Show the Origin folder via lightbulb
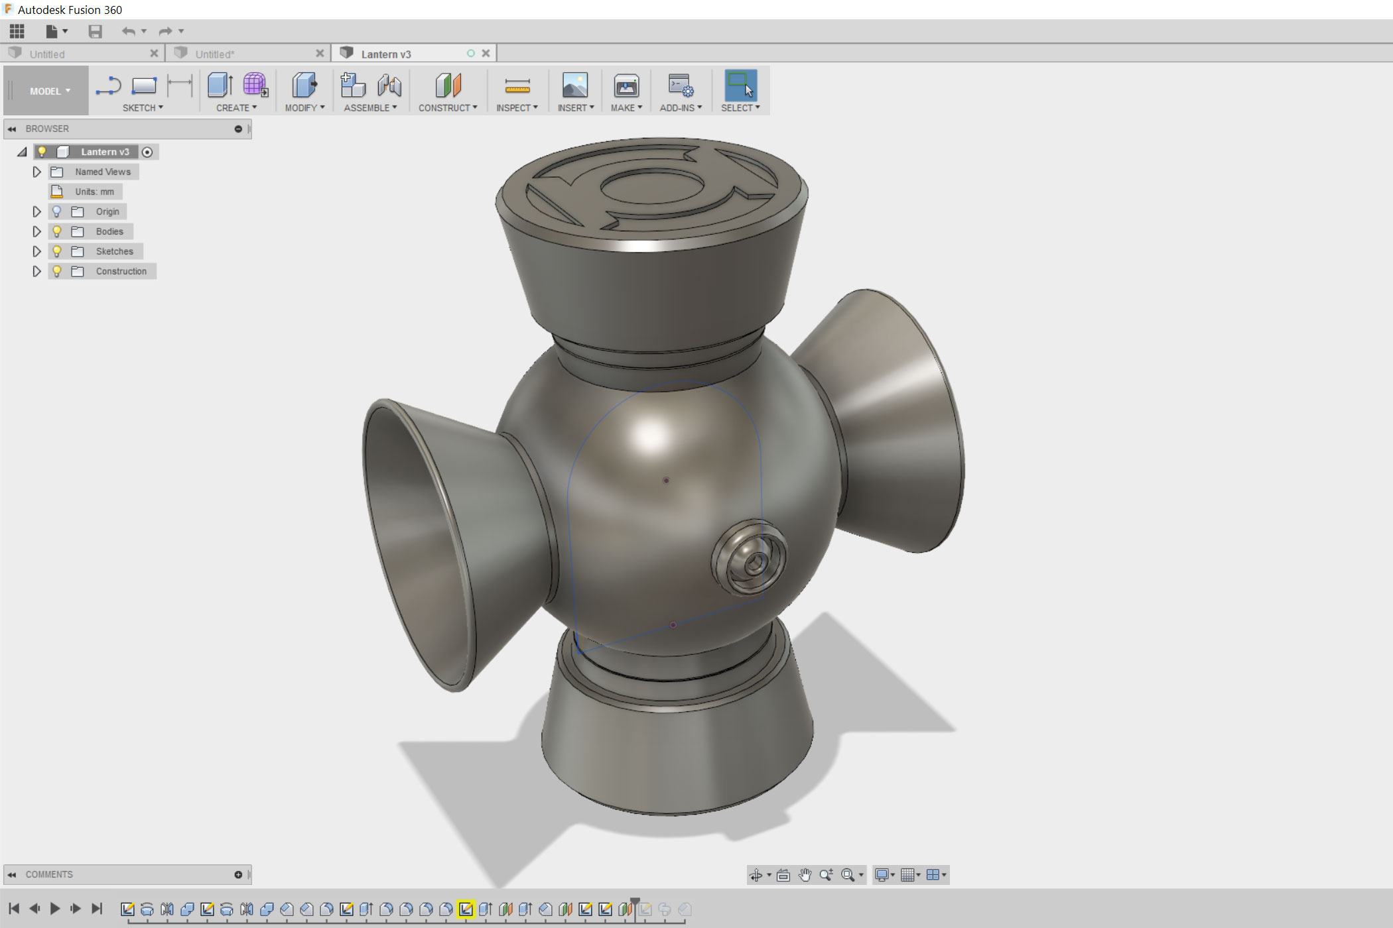The width and height of the screenshot is (1393, 928). tap(57, 211)
